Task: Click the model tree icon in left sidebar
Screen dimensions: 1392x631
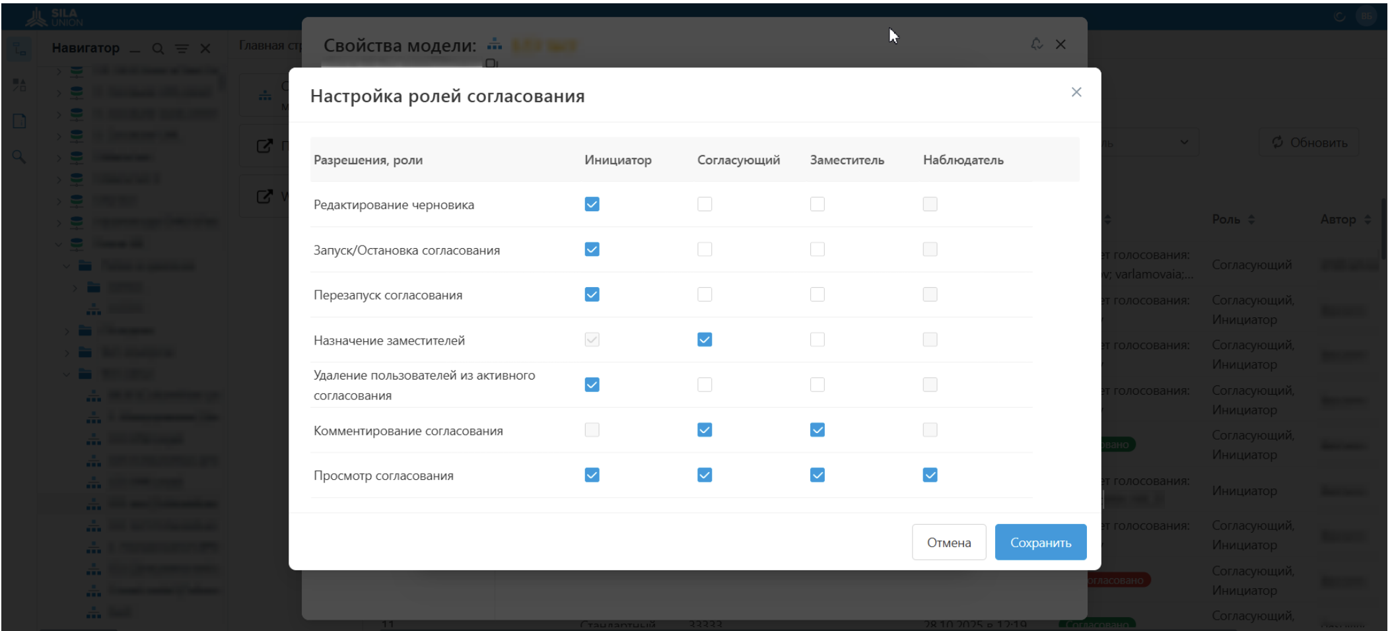Action: pos(19,50)
